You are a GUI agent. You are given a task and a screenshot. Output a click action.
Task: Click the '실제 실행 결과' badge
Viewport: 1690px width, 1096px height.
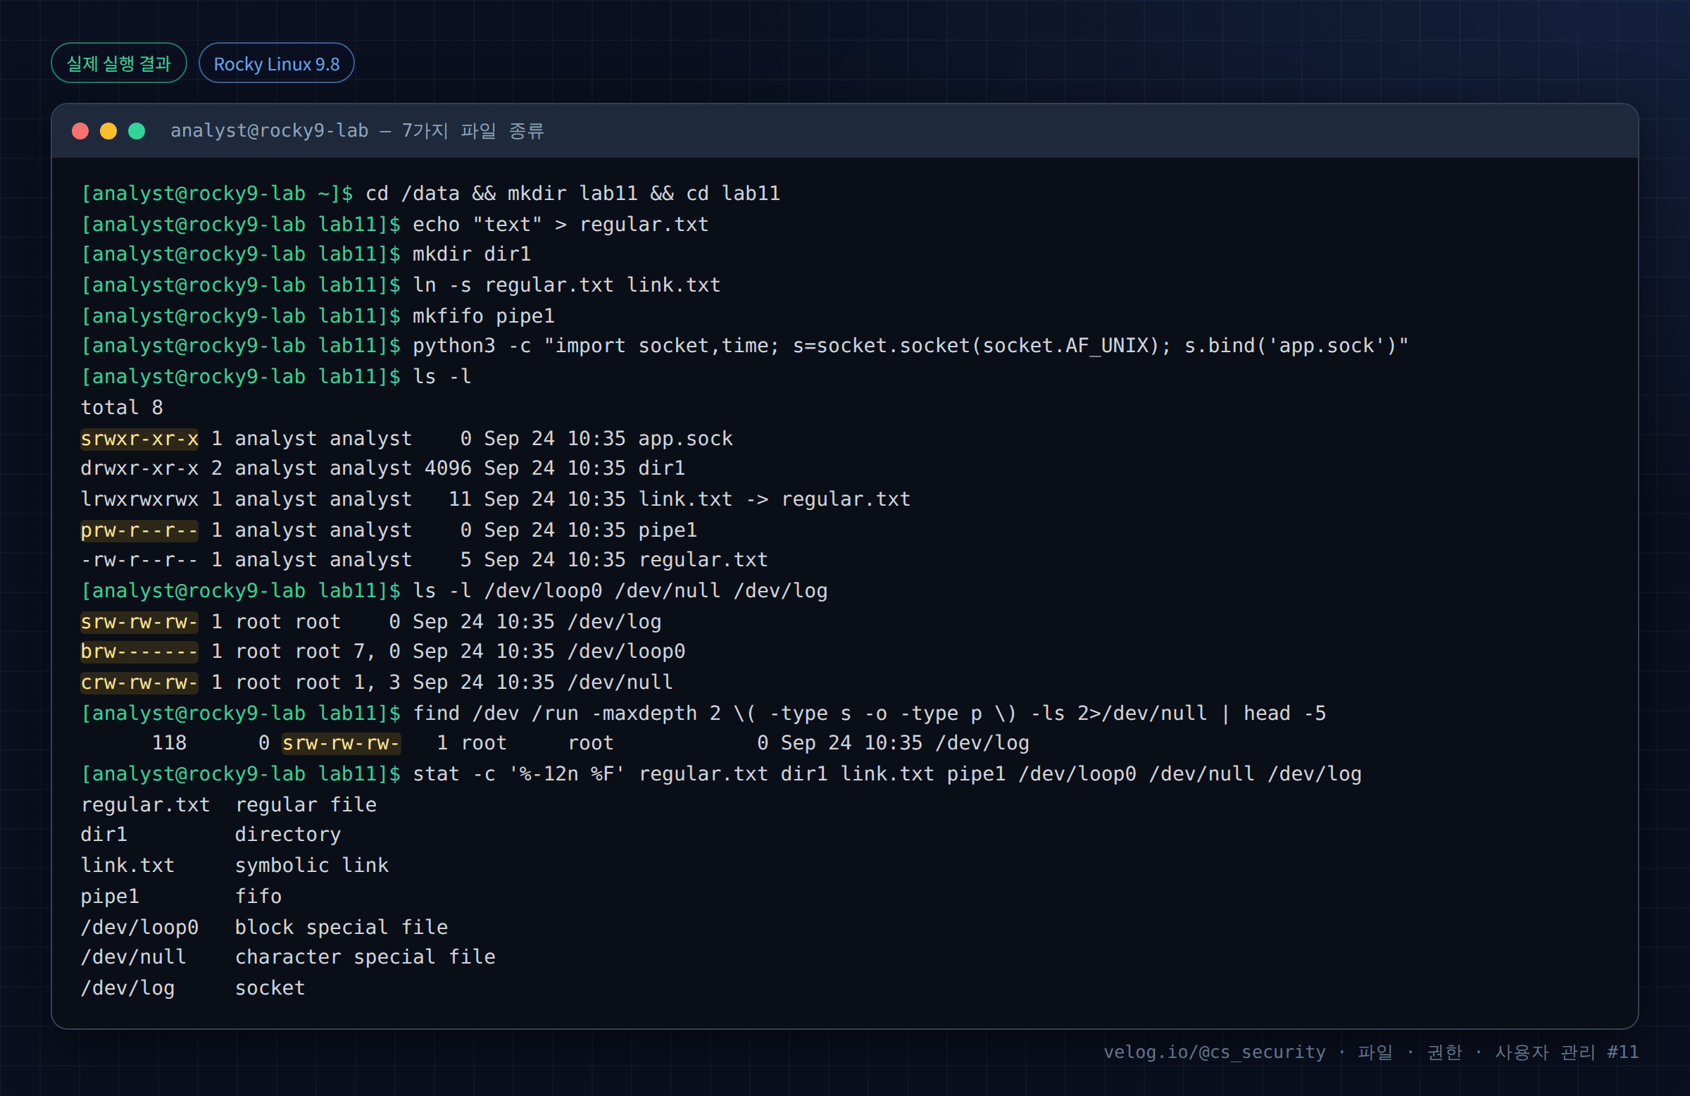pyautogui.click(x=119, y=63)
